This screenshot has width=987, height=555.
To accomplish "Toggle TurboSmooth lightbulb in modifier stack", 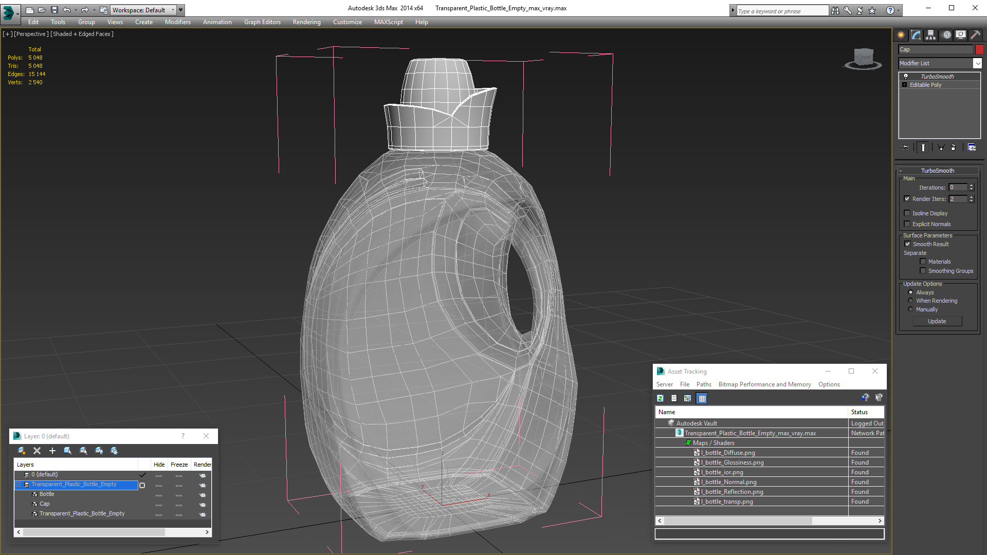I will pyautogui.click(x=906, y=76).
